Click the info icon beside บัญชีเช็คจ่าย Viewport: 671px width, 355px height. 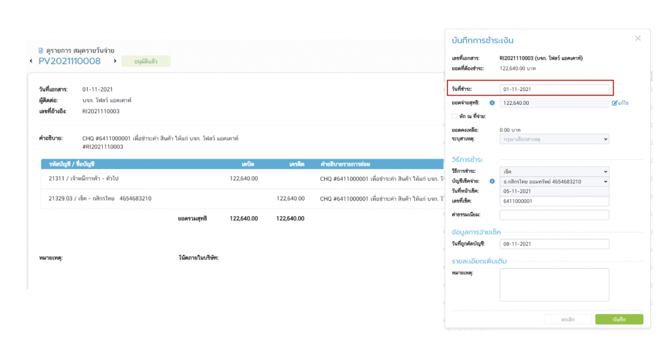coord(491,181)
